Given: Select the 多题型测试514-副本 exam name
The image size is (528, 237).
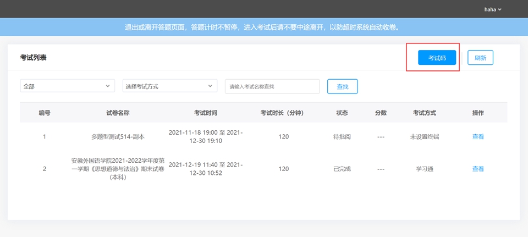Looking at the screenshot, I should coord(118,137).
